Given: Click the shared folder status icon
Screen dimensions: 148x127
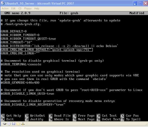Looking at the screenshot, I should (18, 124).
